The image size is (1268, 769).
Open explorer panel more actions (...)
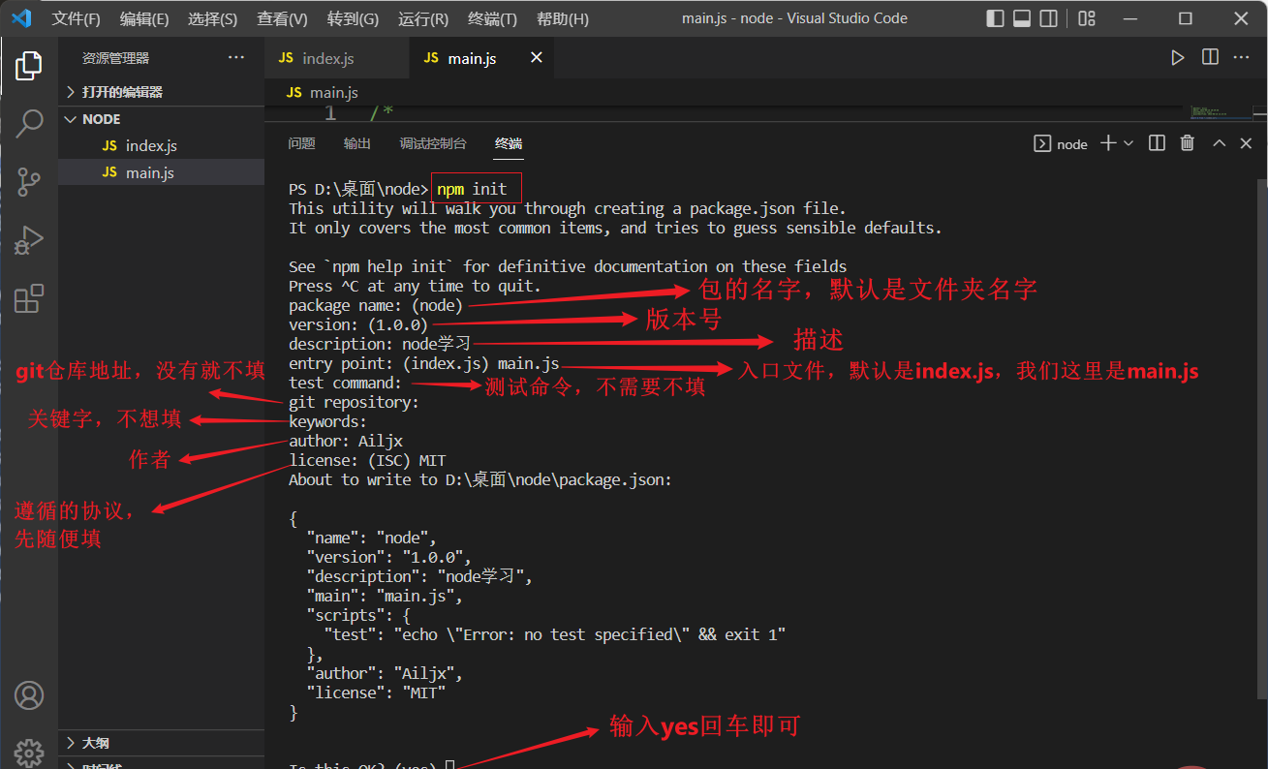coord(236,58)
